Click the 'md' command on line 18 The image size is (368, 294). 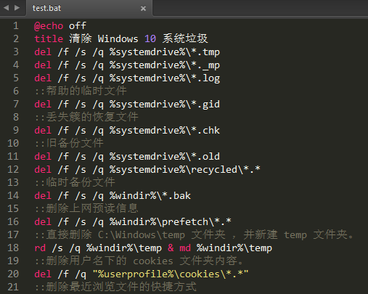(x=185, y=248)
